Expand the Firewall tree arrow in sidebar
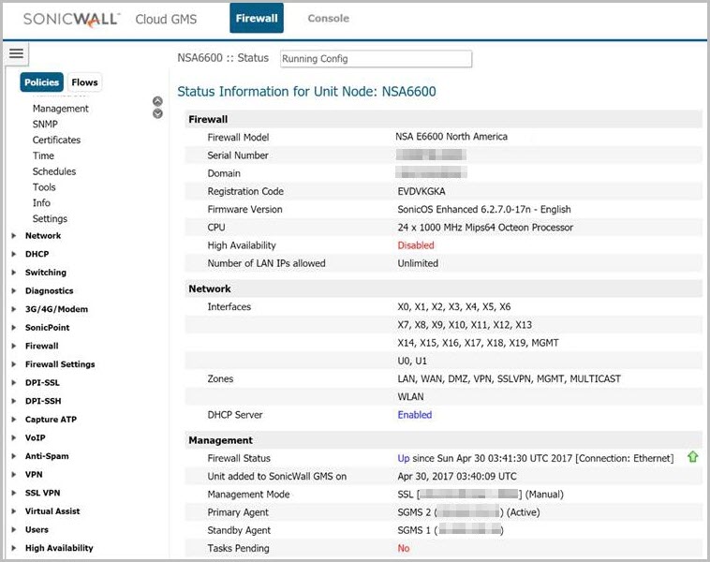710x562 pixels. [x=14, y=346]
